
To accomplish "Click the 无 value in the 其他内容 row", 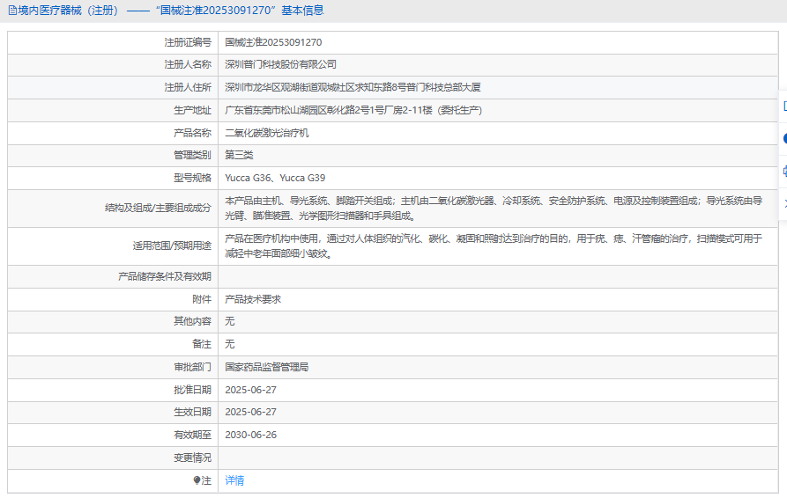I will (229, 321).
